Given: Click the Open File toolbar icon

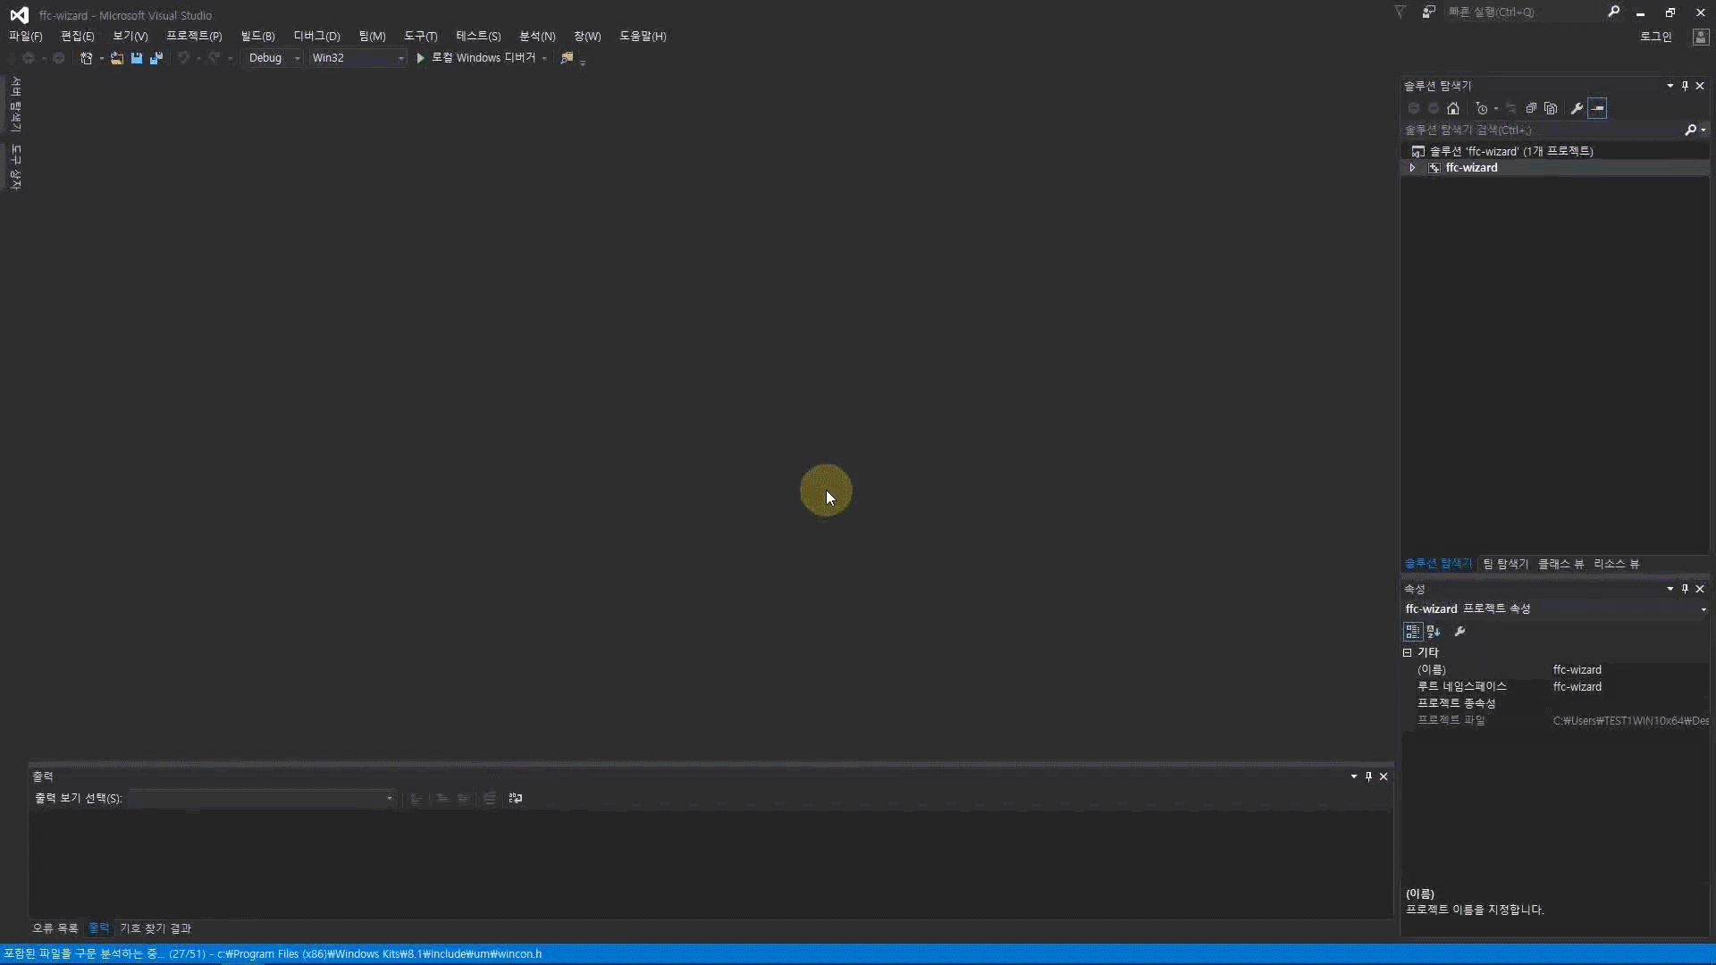Looking at the screenshot, I should point(117,58).
